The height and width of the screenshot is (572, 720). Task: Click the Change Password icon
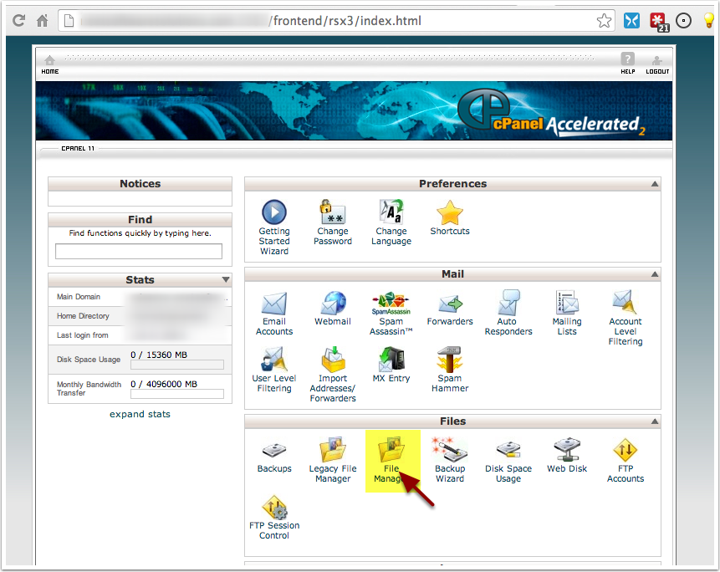pos(333,214)
